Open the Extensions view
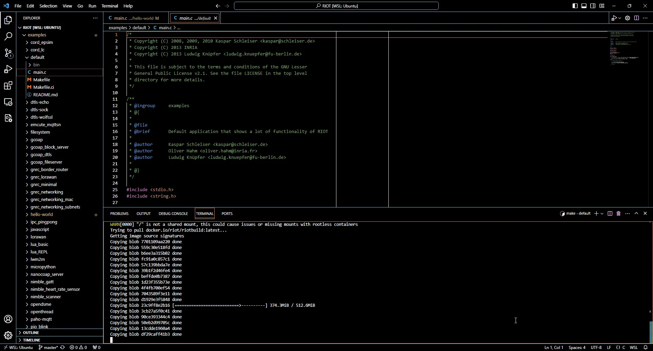 (8, 86)
